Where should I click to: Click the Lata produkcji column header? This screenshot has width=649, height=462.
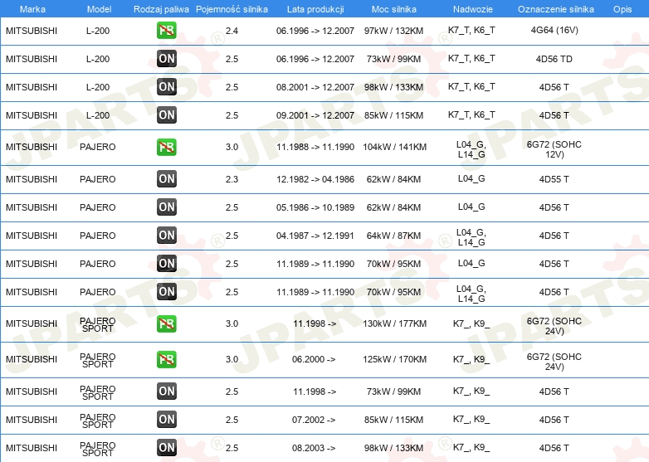click(315, 9)
